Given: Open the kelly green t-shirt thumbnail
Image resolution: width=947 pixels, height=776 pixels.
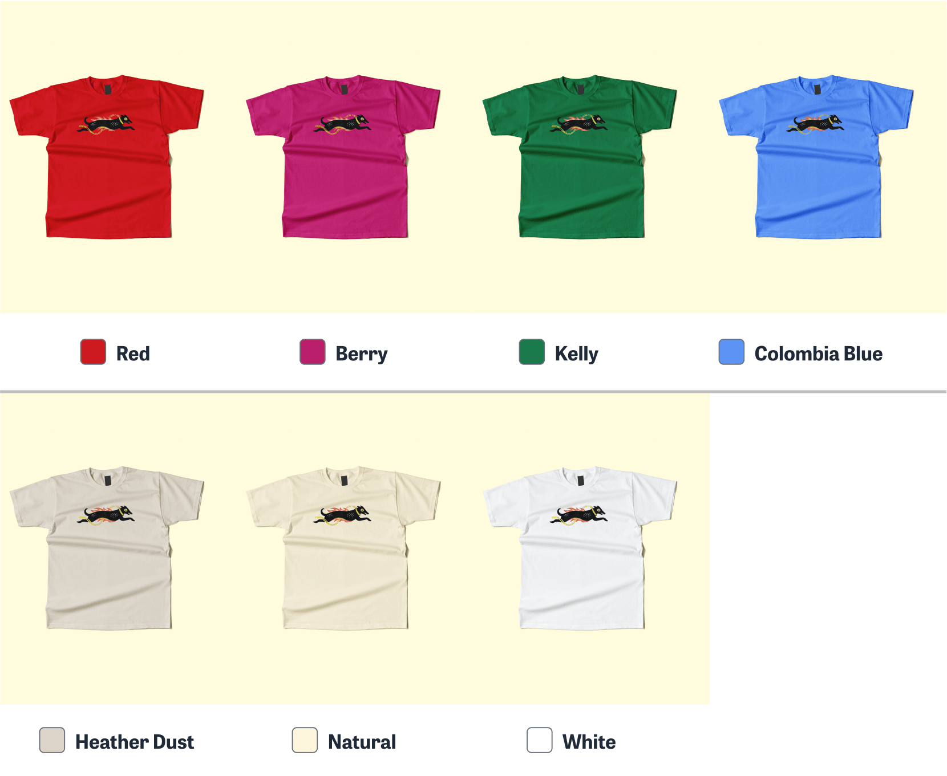Looking at the screenshot, I should click(580, 156).
